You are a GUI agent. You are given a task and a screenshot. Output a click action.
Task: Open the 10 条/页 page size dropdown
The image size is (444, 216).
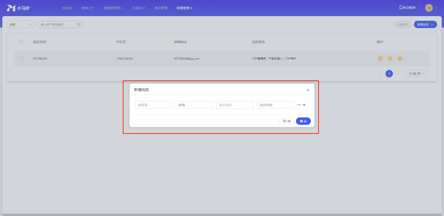point(417,74)
